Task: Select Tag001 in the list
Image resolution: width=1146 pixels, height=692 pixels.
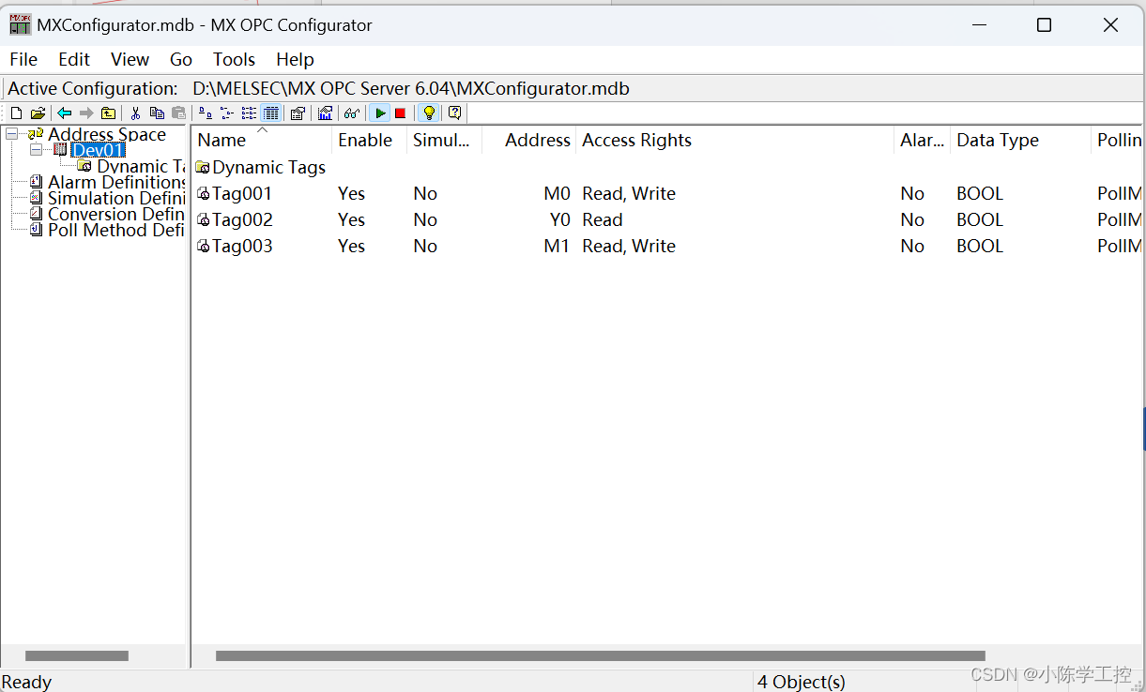Action: point(235,193)
